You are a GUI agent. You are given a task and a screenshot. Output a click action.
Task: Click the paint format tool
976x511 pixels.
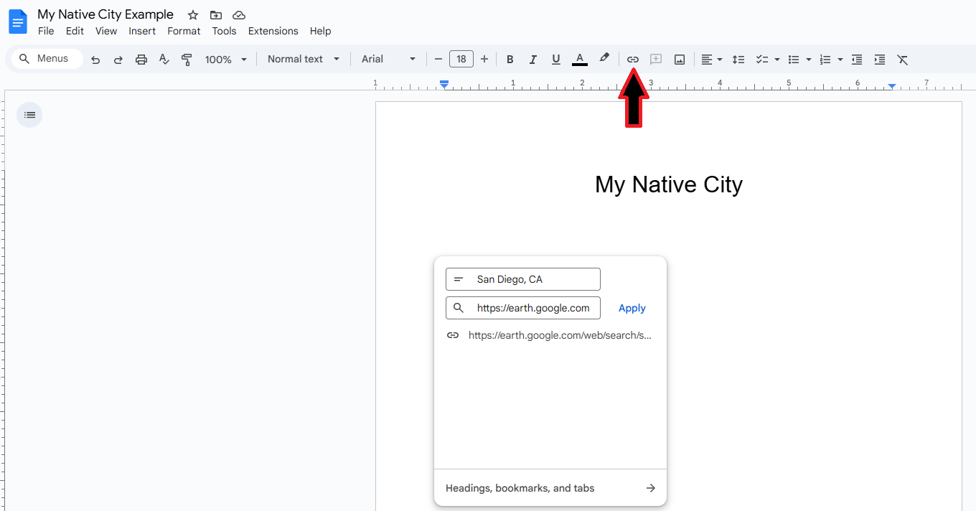(x=187, y=59)
